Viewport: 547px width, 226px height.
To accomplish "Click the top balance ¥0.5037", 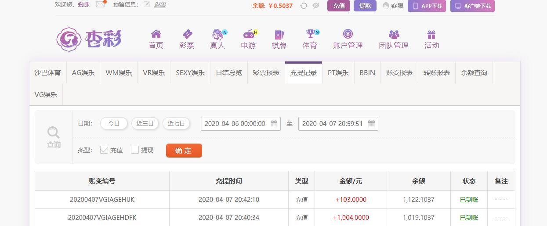I will tap(280, 6).
